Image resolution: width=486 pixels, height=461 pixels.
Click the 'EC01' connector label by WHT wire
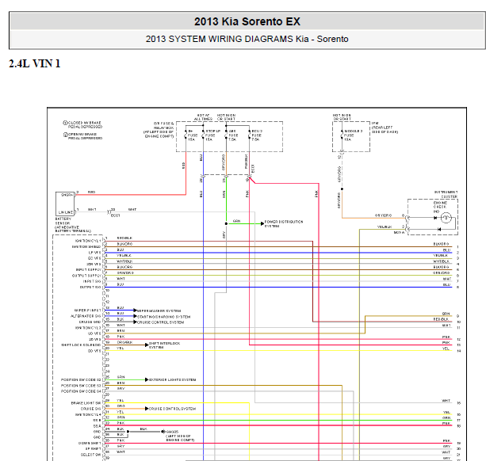coord(115,215)
